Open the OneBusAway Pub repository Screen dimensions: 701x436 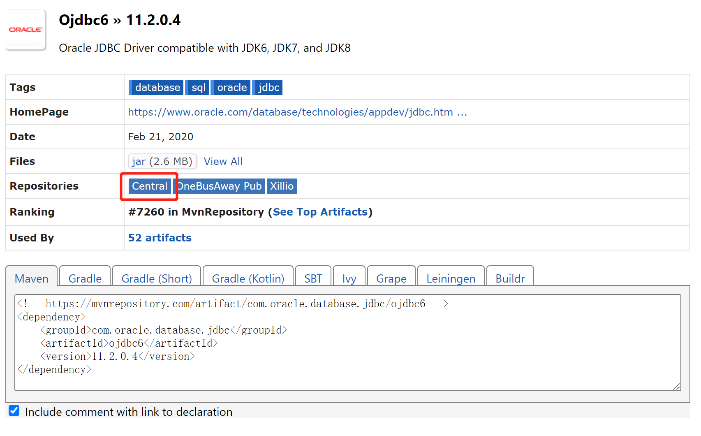point(219,186)
